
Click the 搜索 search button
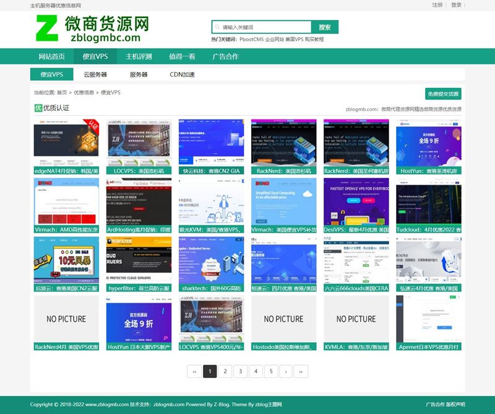tap(324, 26)
